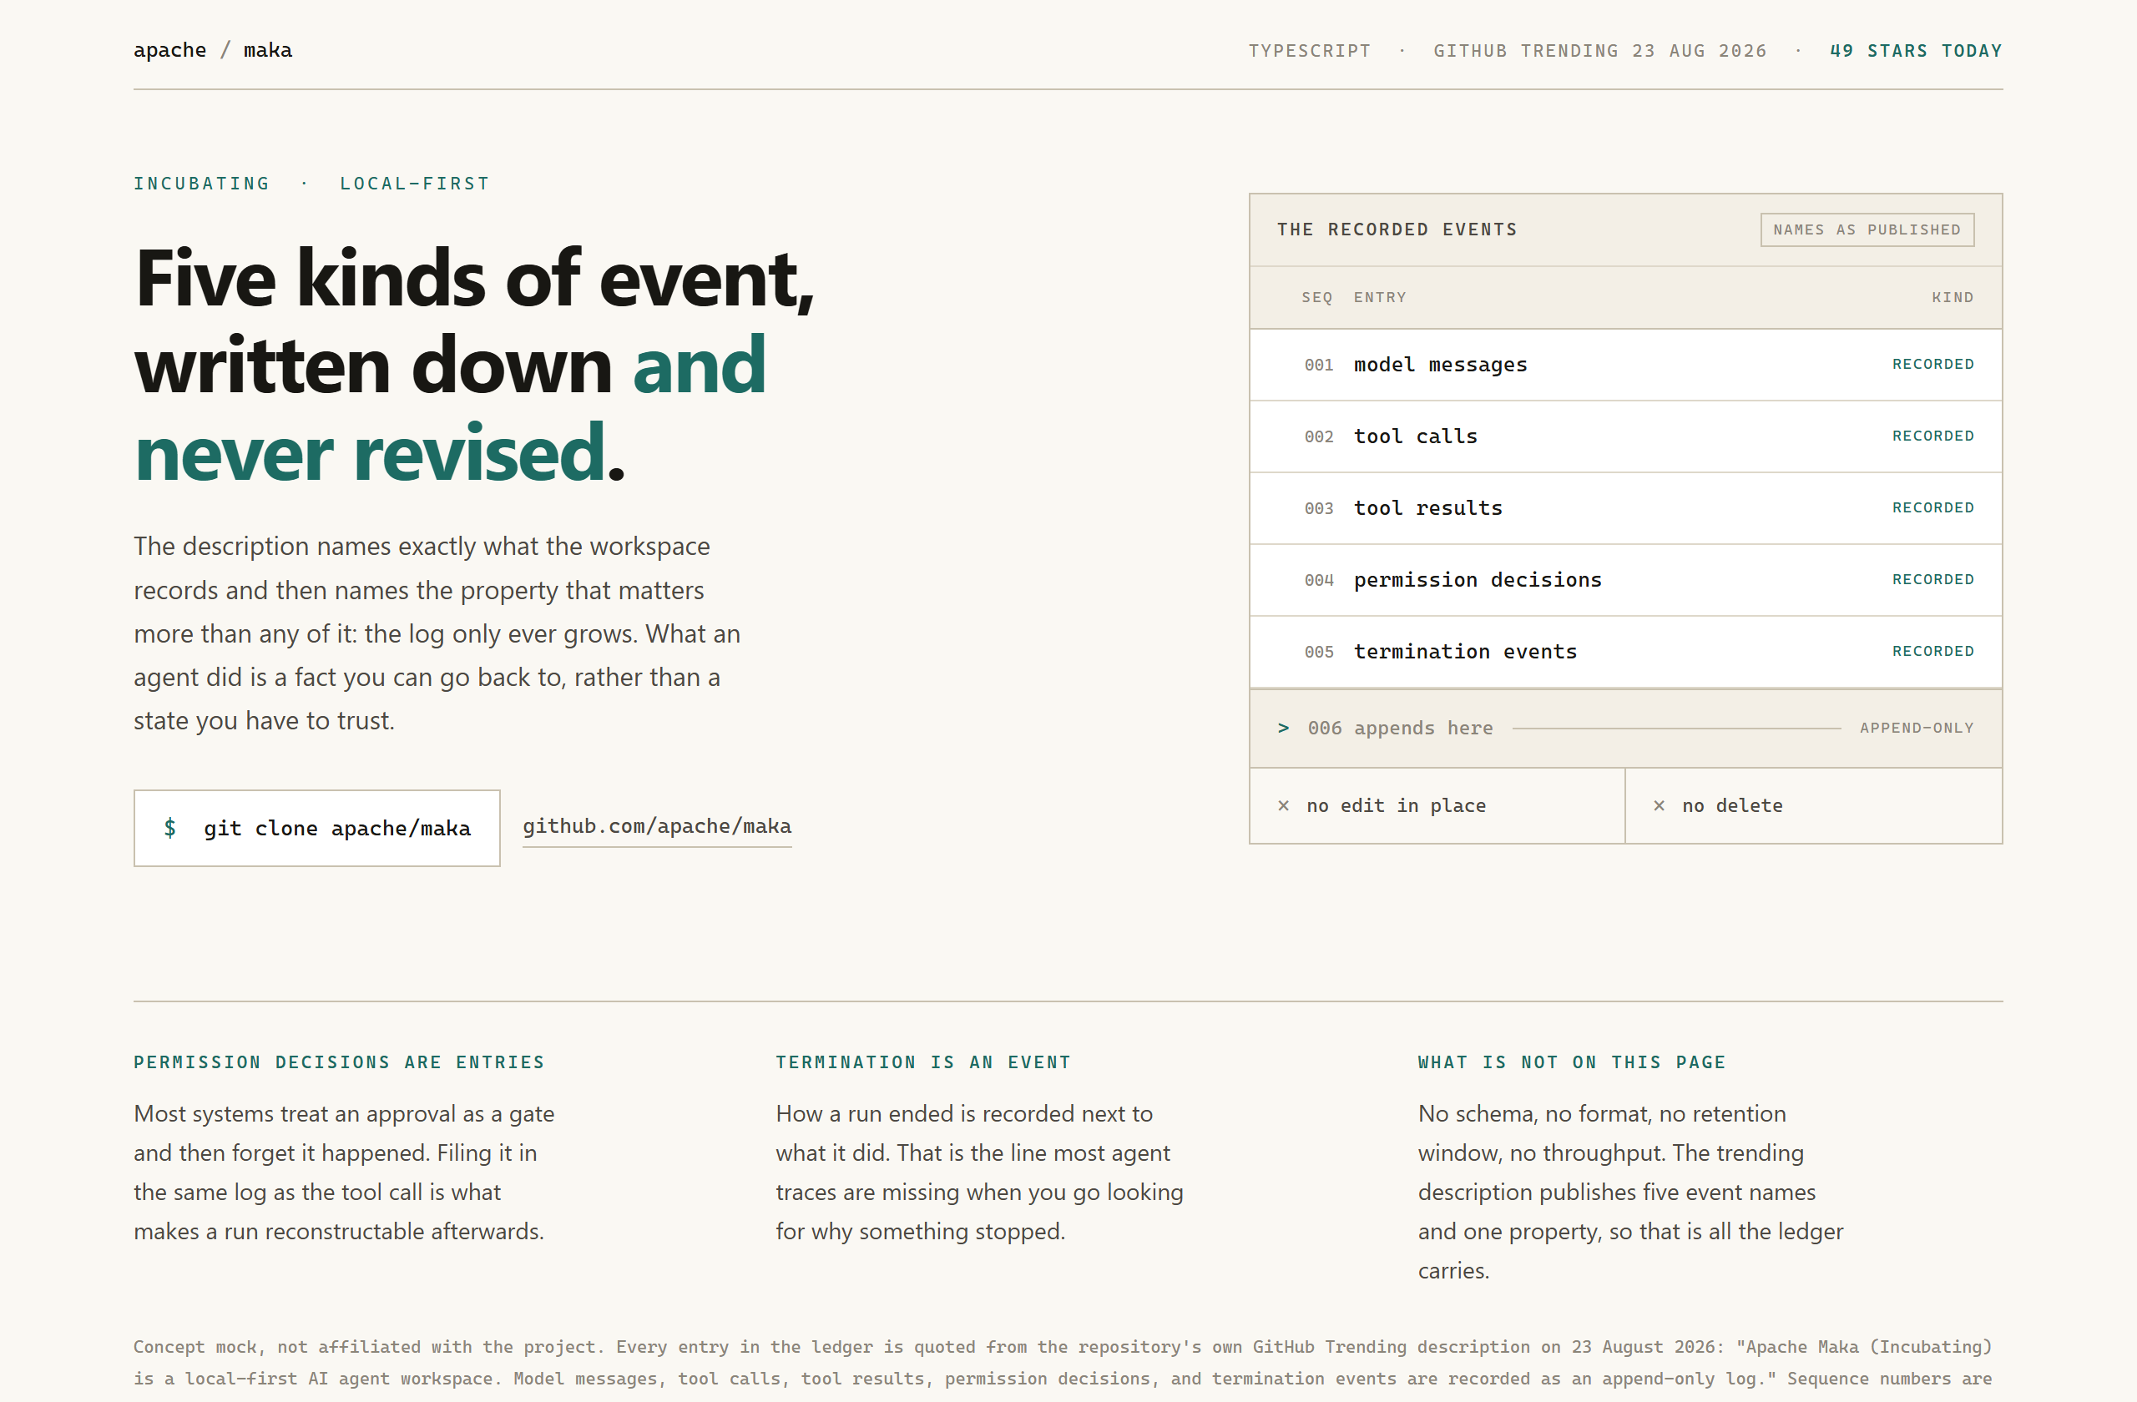Select the 004 permission decisions row
The height and width of the screenshot is (1402, 2137).
pos(1625,580)
